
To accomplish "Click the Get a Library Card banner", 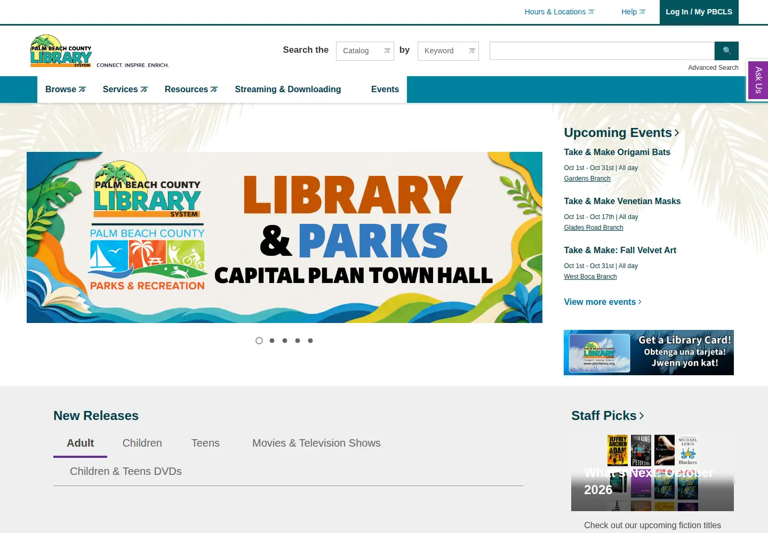I will click(649, 353).
